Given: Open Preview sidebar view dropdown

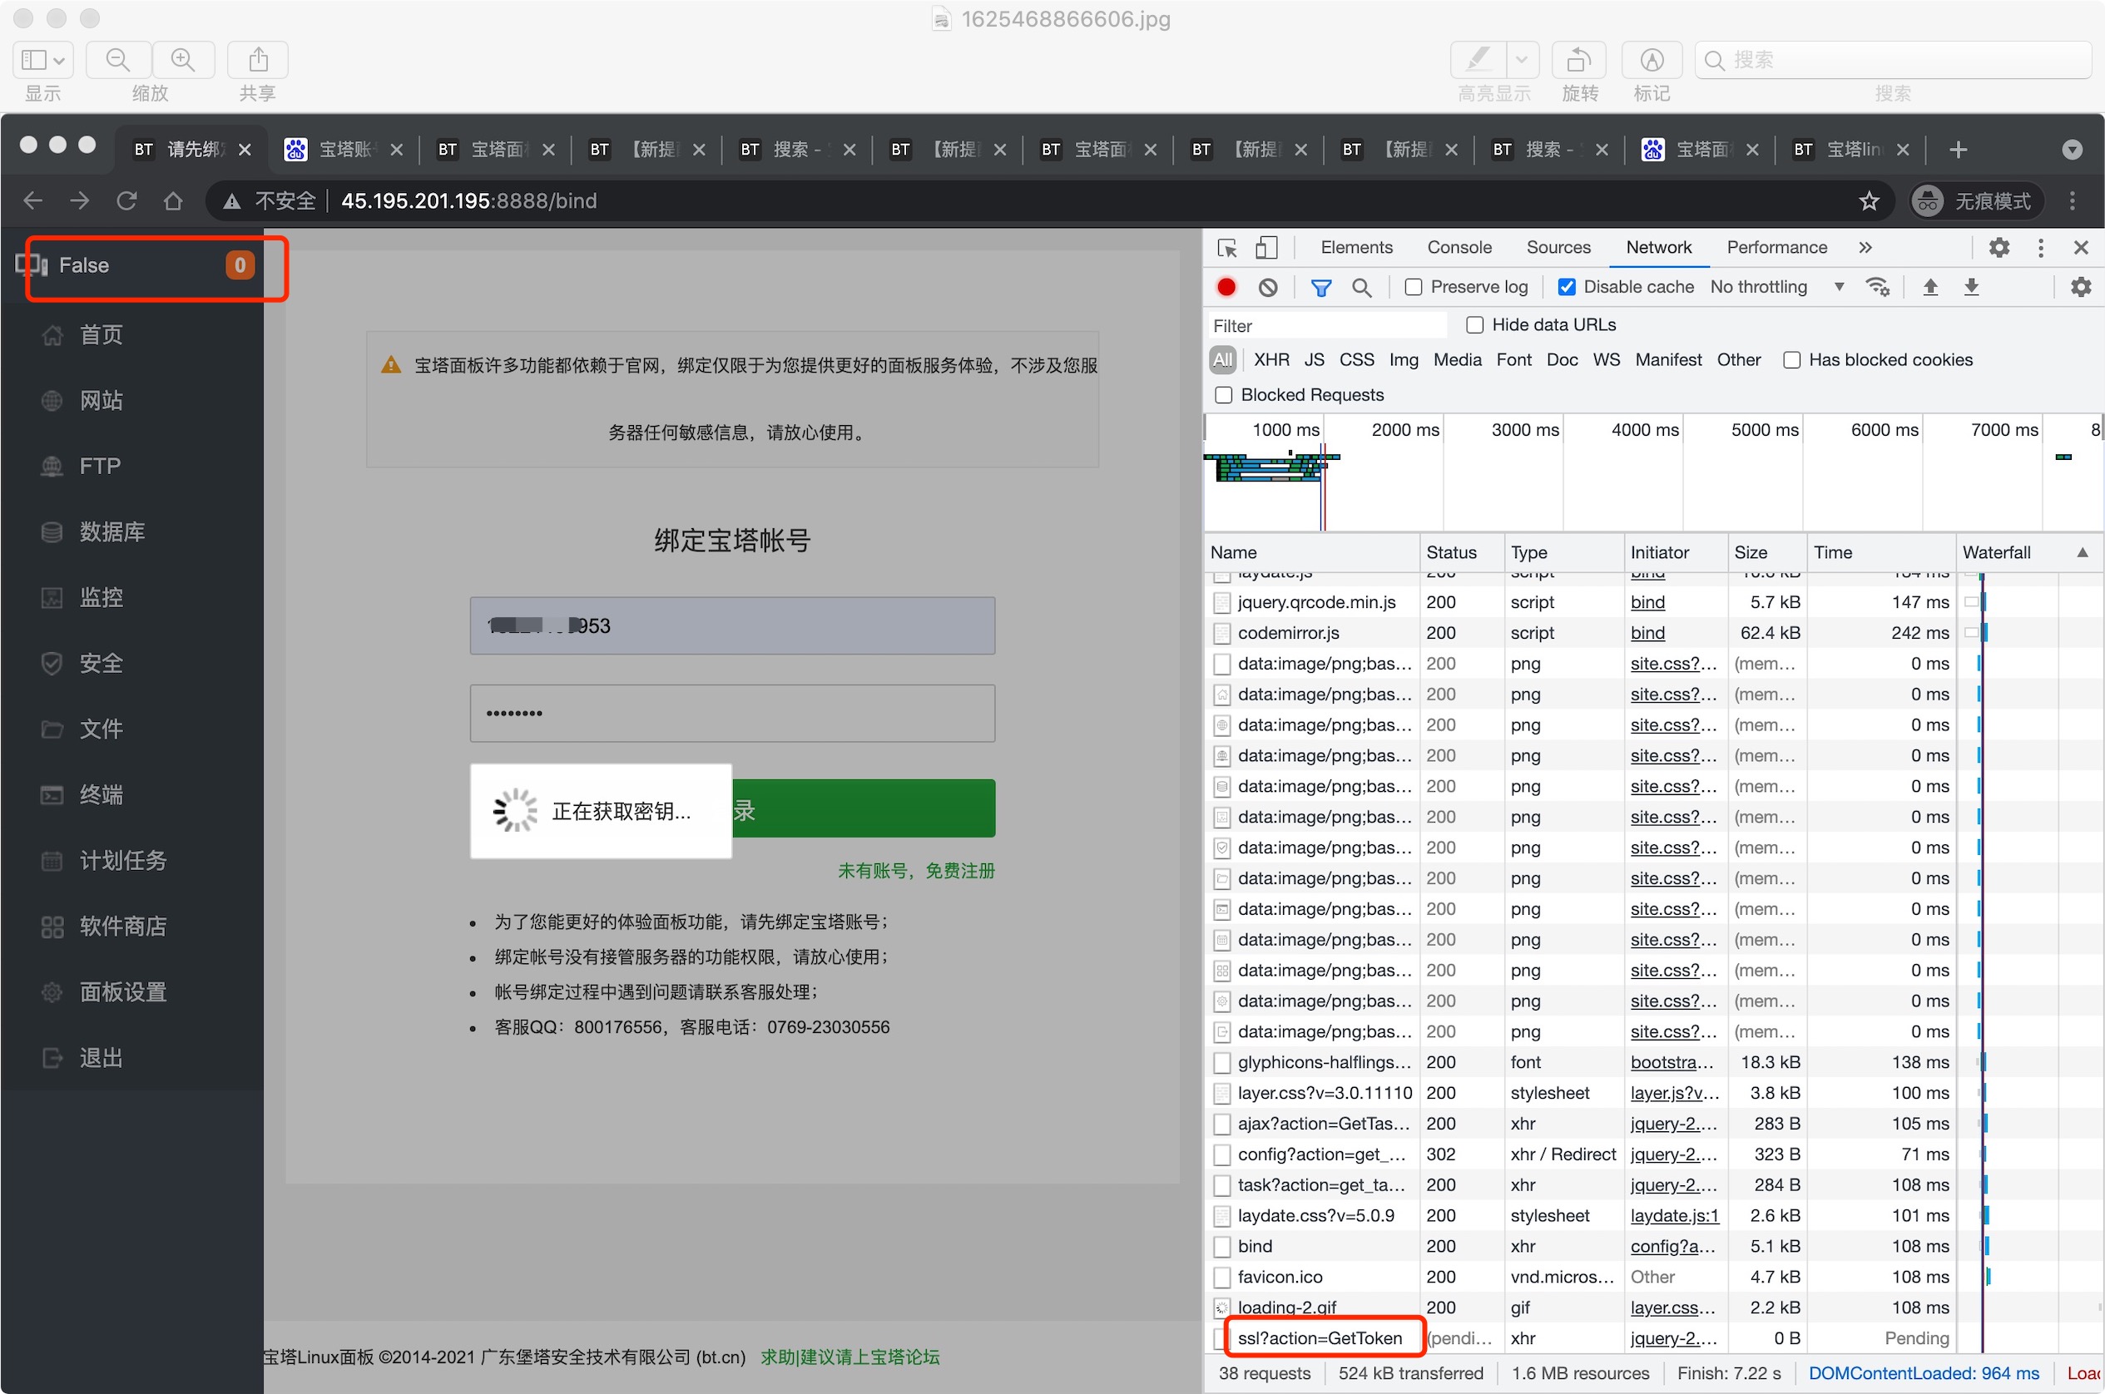Looking at the screenshot, I should click(x=42, y=60).
